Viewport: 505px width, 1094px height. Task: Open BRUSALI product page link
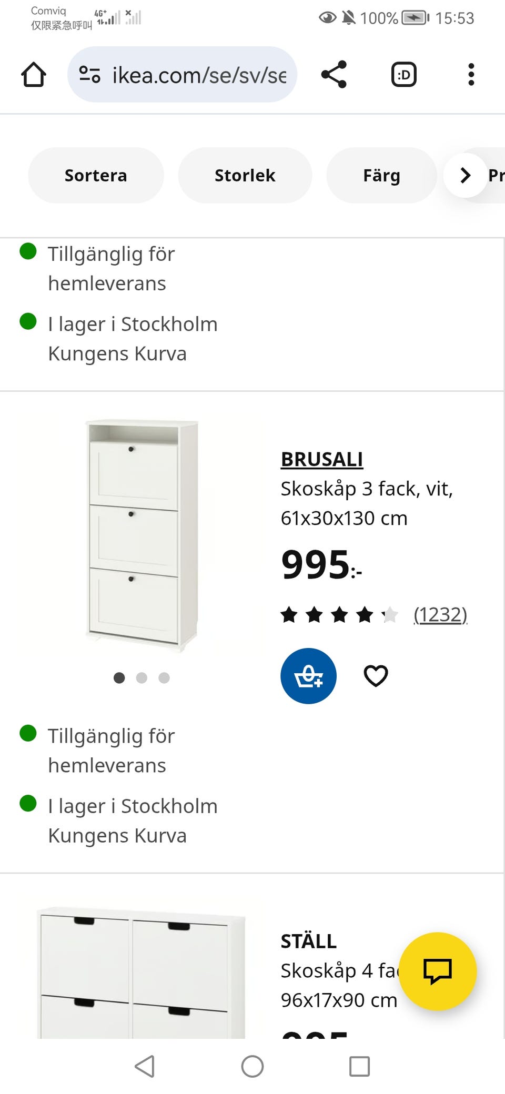321,458
